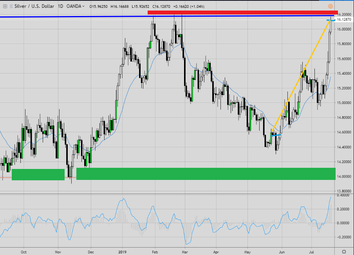
Task: Click the Silver / U.S. Dollar title
Action: tap(34, 6)
